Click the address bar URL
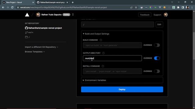 click(x=63, y=8)
